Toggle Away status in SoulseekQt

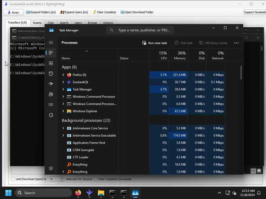[14, 12]
